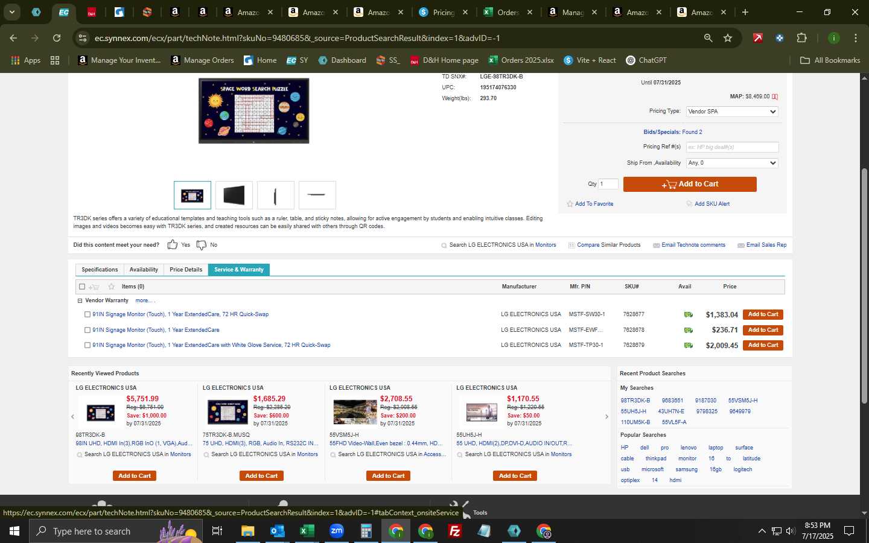Collapse the Vendor Warranty group
869x543 pixels.
(80, 300)
